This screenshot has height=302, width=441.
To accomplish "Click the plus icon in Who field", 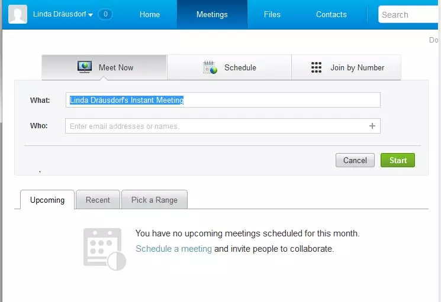I will point(372,126).
